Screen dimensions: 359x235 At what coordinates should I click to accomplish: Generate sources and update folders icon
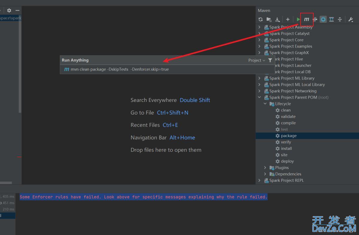pos(269,19)
